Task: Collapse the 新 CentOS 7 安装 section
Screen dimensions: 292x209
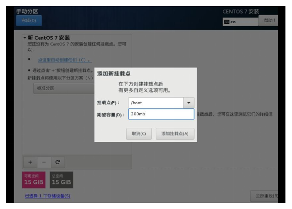Action: [25, 38]
